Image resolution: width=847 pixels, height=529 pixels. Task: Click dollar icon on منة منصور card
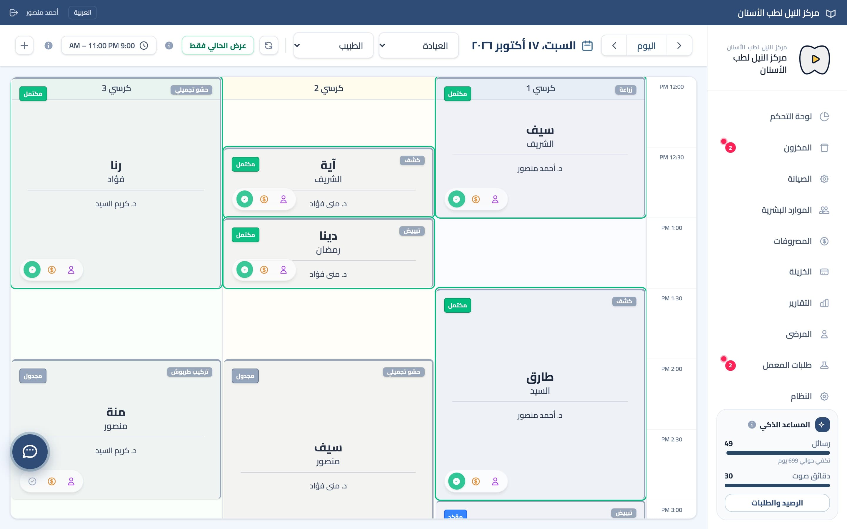pos(52,481)
